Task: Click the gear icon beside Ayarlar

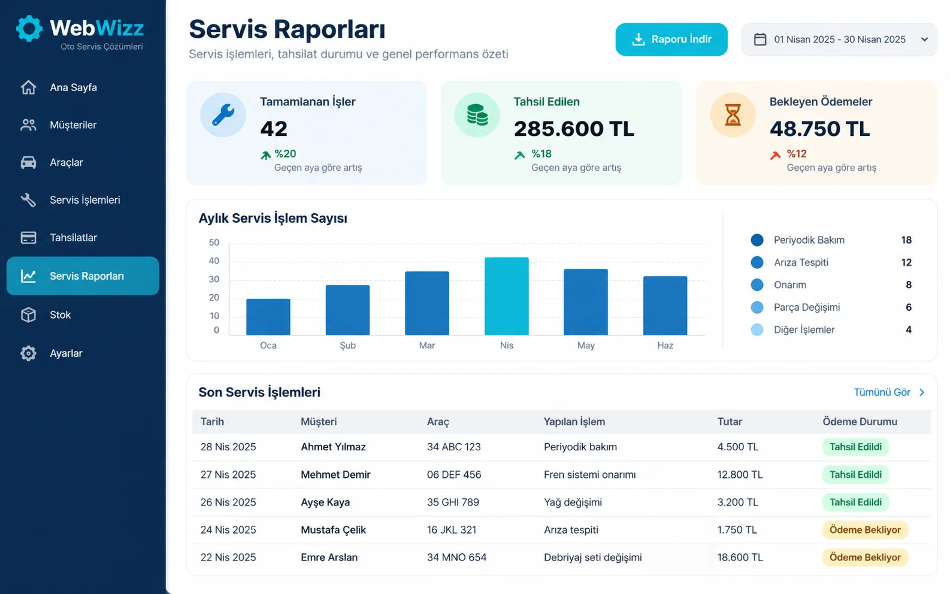Action: 28,353
